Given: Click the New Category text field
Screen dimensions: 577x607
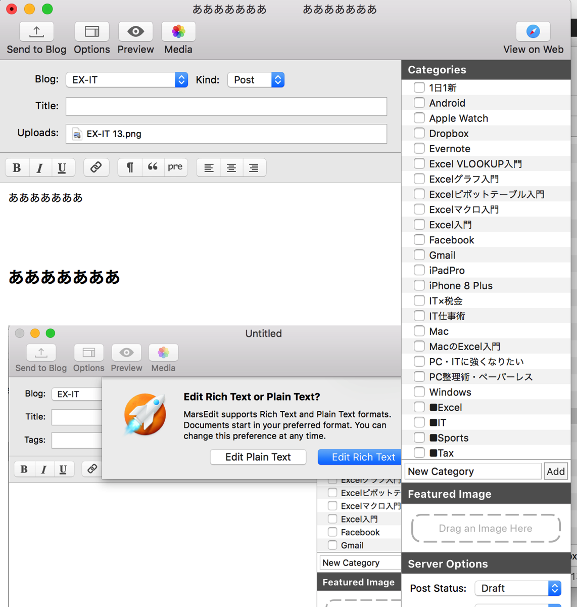Looking at the screenshot, I should [473, 471].
